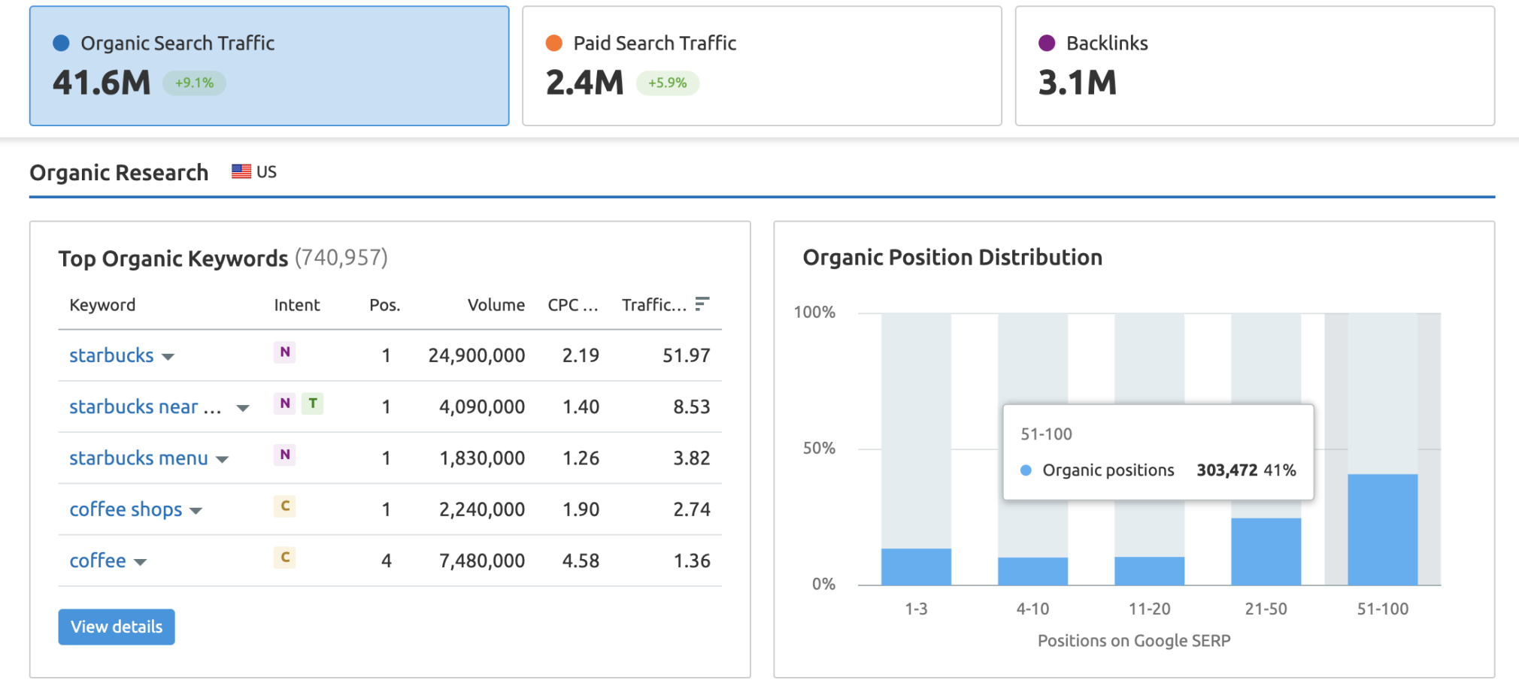Viewport: 1519px width, 695px height.
Task: Open the coffee shops keyword link
Action: coord(126,509)
